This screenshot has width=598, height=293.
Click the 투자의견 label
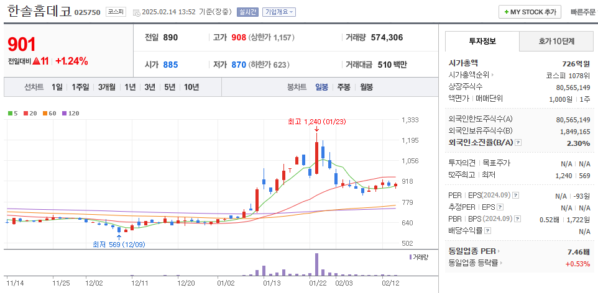pyautogui.click(x=462, y=163)
